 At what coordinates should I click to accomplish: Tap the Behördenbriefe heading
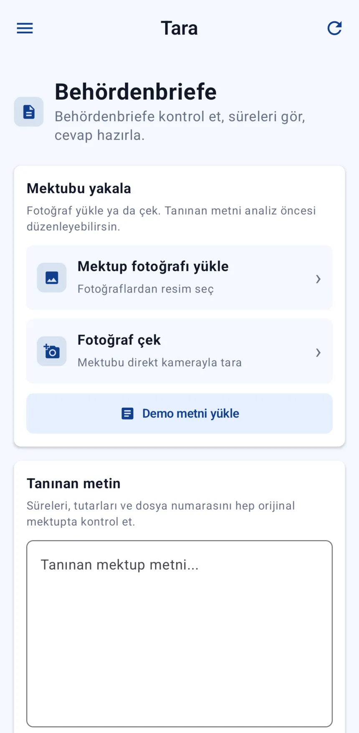136,92
